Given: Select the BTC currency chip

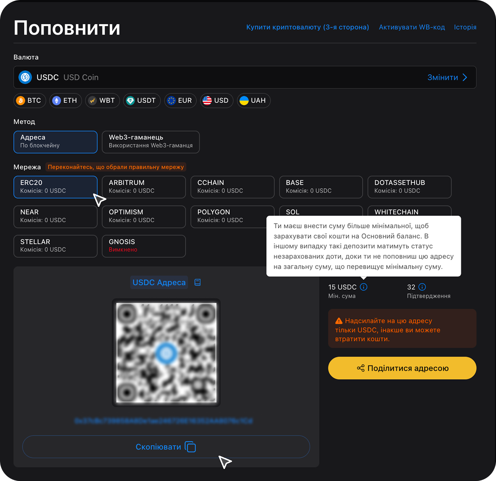Looking at the screenshot, I should [30, 101].
